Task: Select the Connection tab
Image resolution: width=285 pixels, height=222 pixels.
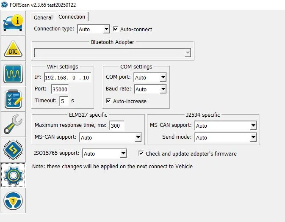Action: (72, 16)
